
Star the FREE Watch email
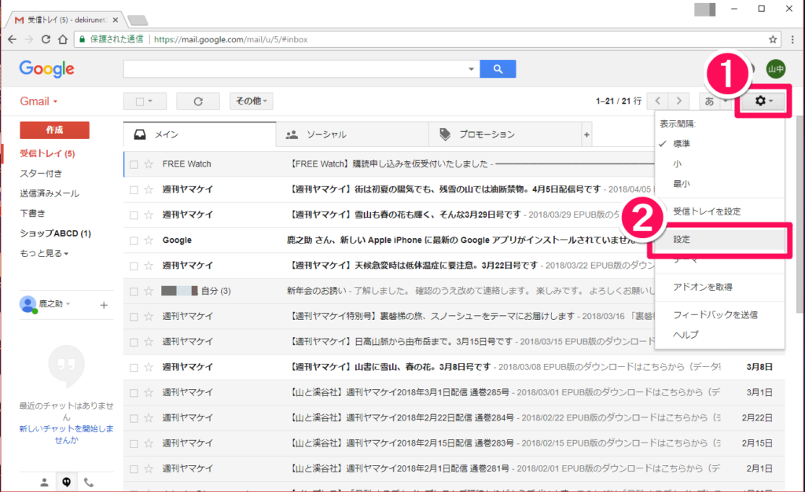click(x=149, y=164)
